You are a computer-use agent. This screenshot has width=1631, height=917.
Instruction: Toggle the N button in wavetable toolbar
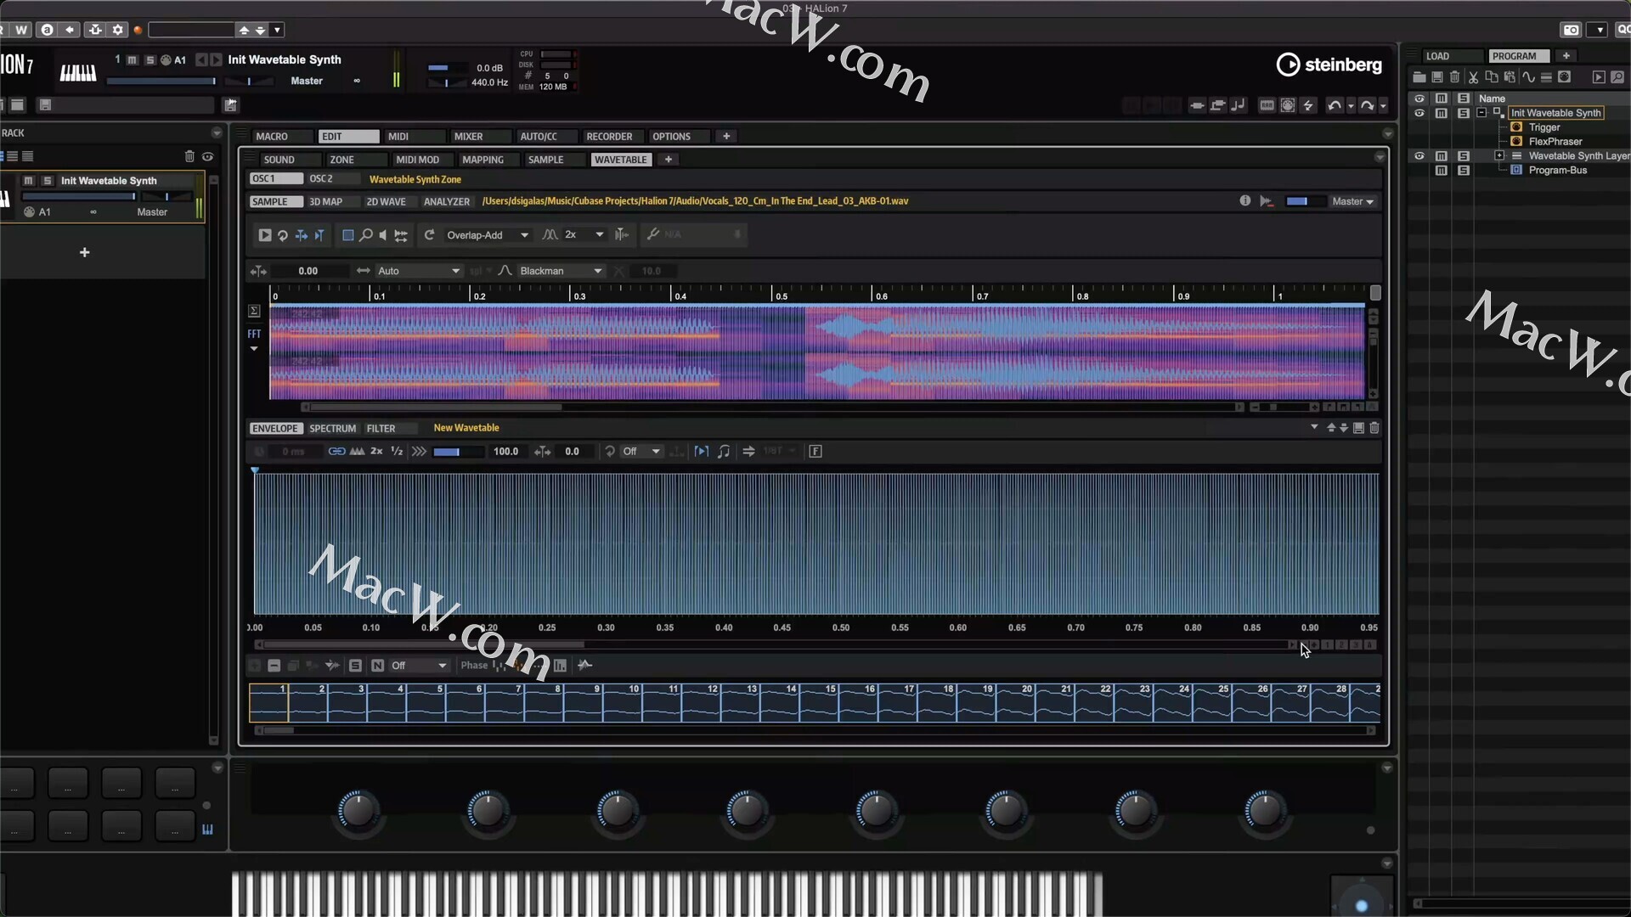[x=377, y=666]
